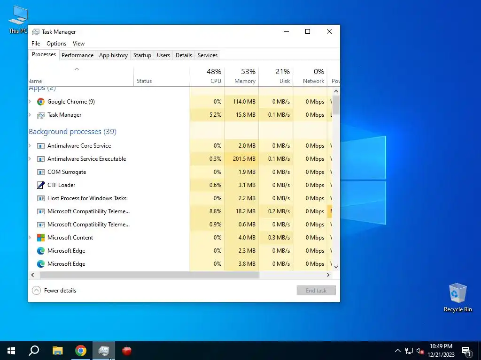Click the icon of the 0.6 MB Telemetry process
The height and width of the screenshot is (360, 481).
pyautogui.click(x=41, y=225)
